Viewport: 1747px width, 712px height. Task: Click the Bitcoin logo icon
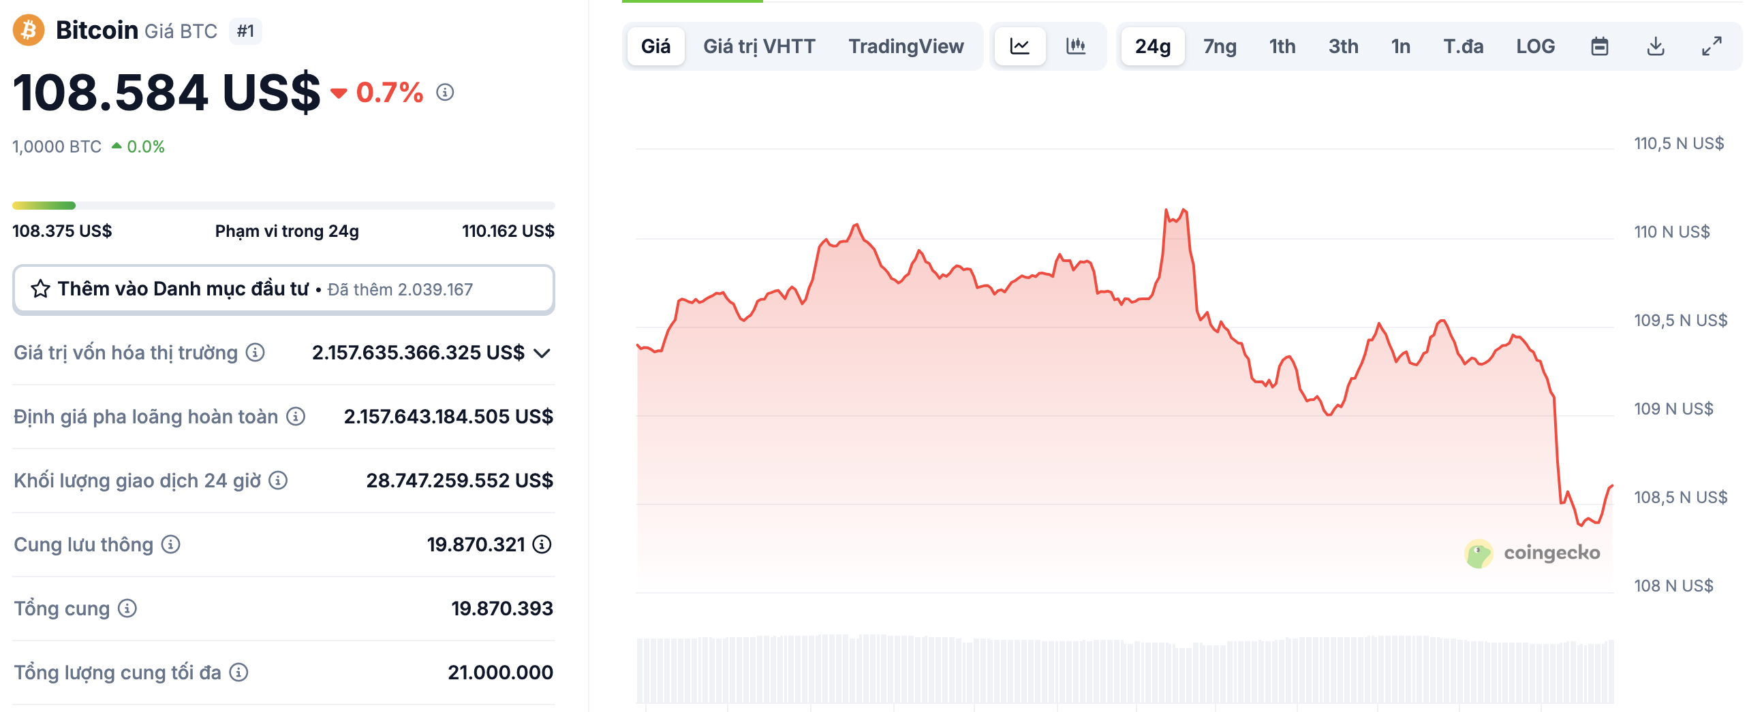[27, 29]
